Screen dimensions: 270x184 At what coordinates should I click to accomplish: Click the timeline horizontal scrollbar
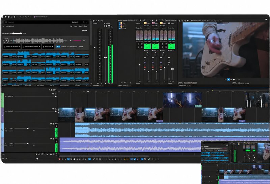click(104, 156)
